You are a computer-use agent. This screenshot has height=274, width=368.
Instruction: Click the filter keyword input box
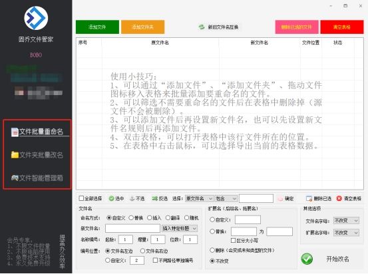point(256,198)
